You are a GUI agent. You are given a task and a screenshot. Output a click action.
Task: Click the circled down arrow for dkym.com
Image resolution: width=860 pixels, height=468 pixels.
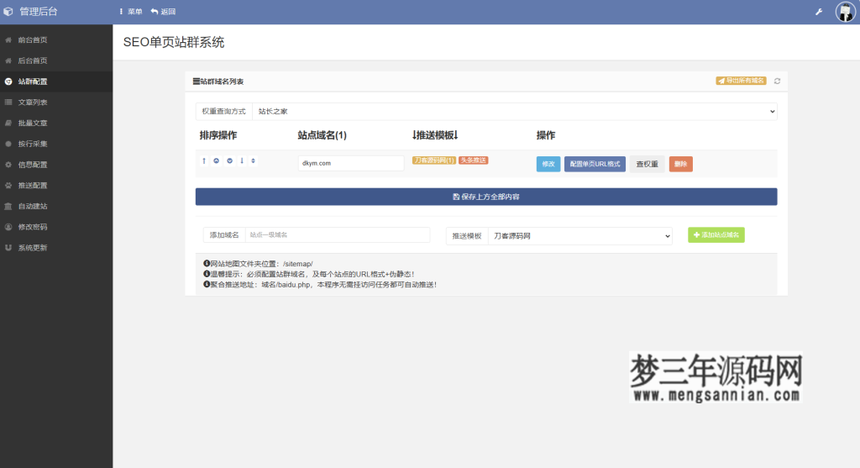pos(230,160)
